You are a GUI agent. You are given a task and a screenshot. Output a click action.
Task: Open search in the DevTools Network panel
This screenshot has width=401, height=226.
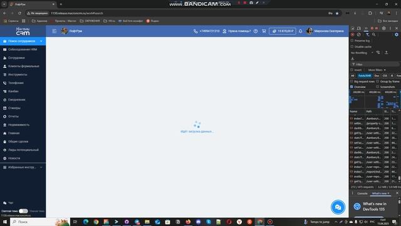click(x=373, y=35)
